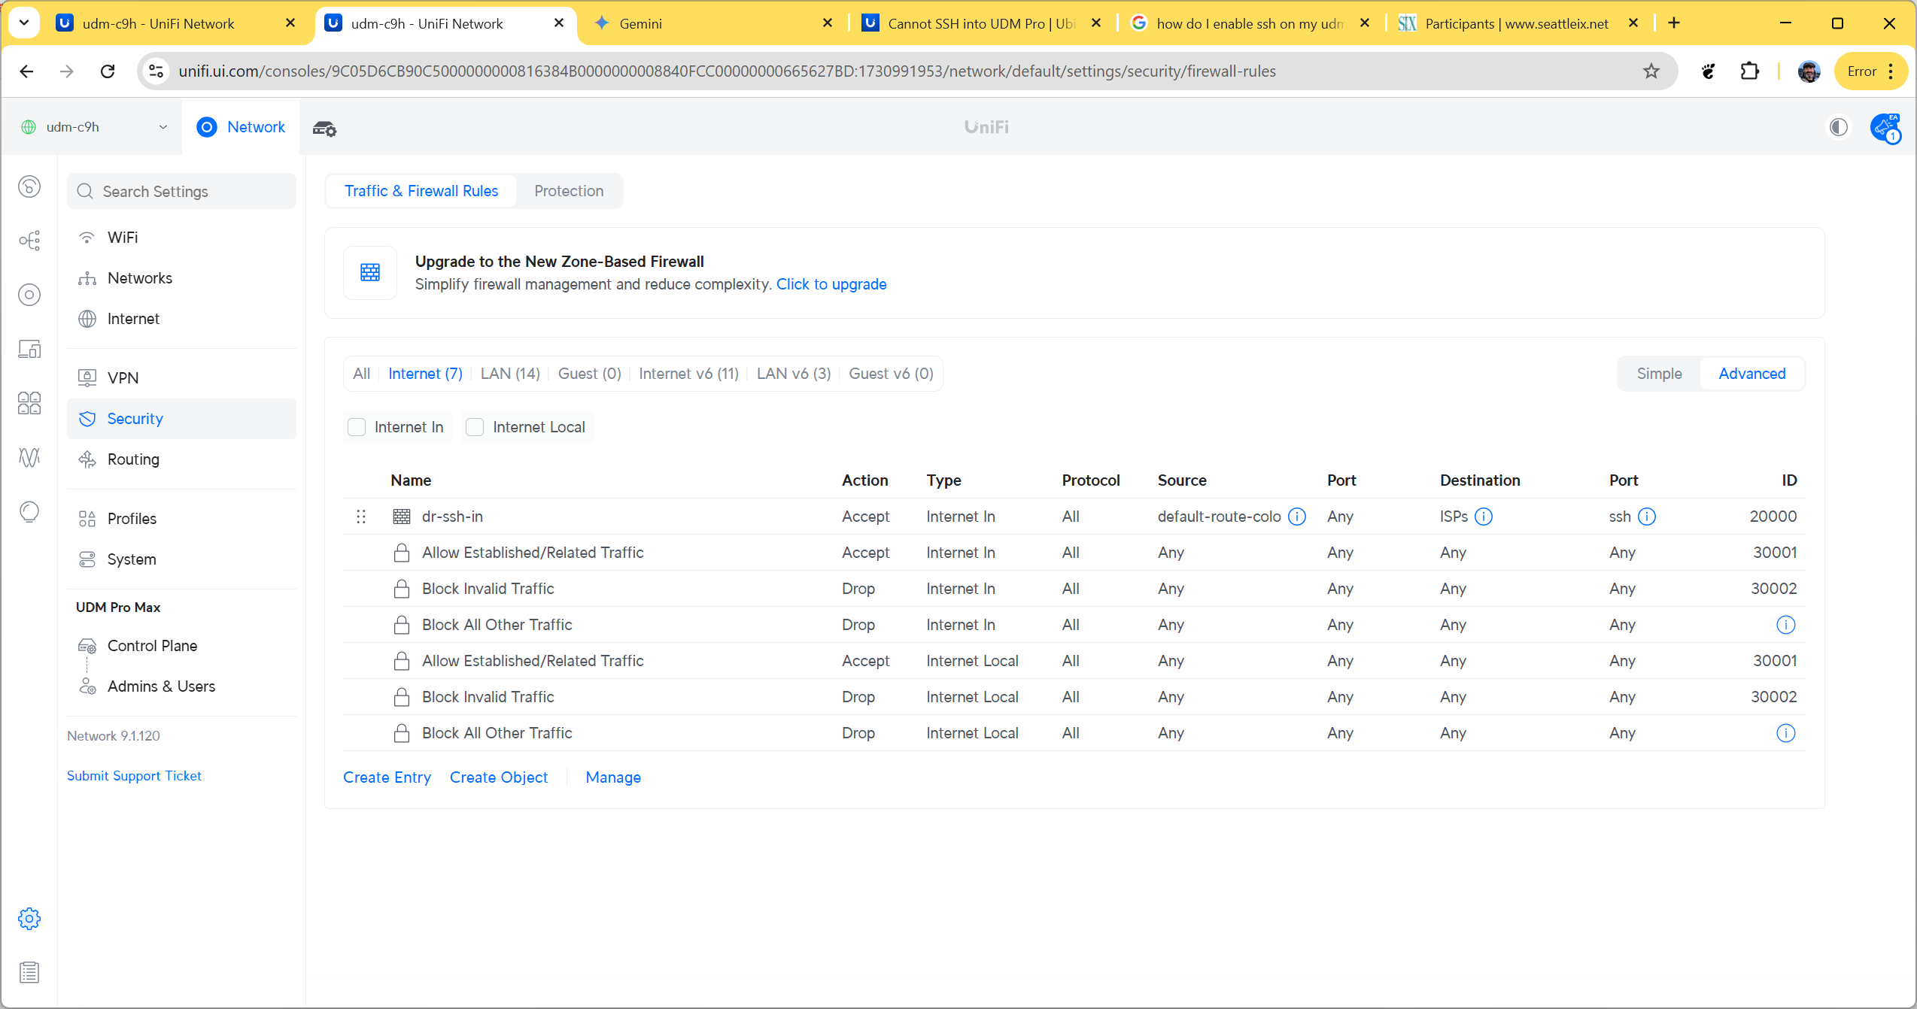Click the device manager icon next to Network
The width and height of the screenshot is (1917, 1009).
[x=324, y=129]
